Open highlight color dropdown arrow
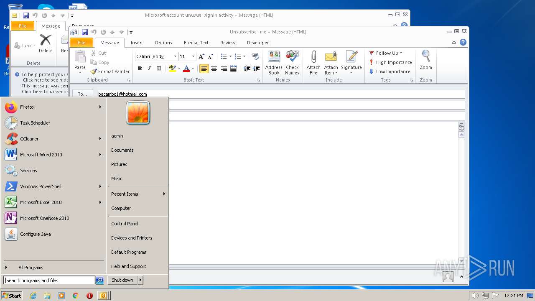The width and height of the screenshot is (535, 301). click(x=179, y=69)
